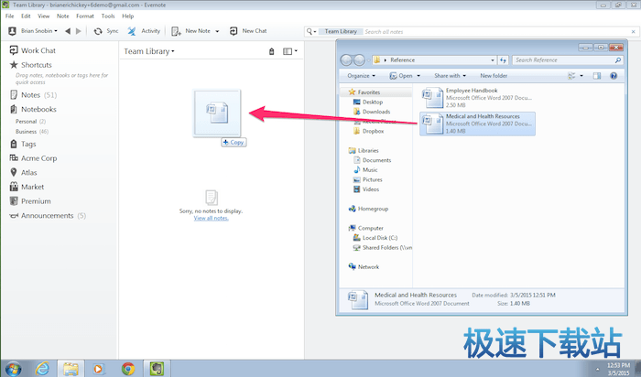Create a New Note
Viewport: 641px width, 377px height.
pyautogui.click(x=190, y=31)
